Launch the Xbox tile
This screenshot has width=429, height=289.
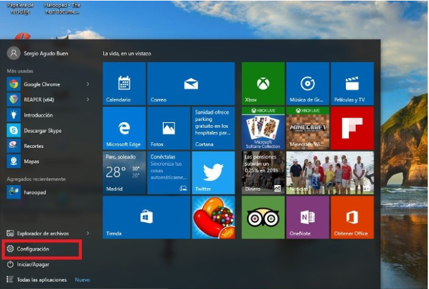263,84
